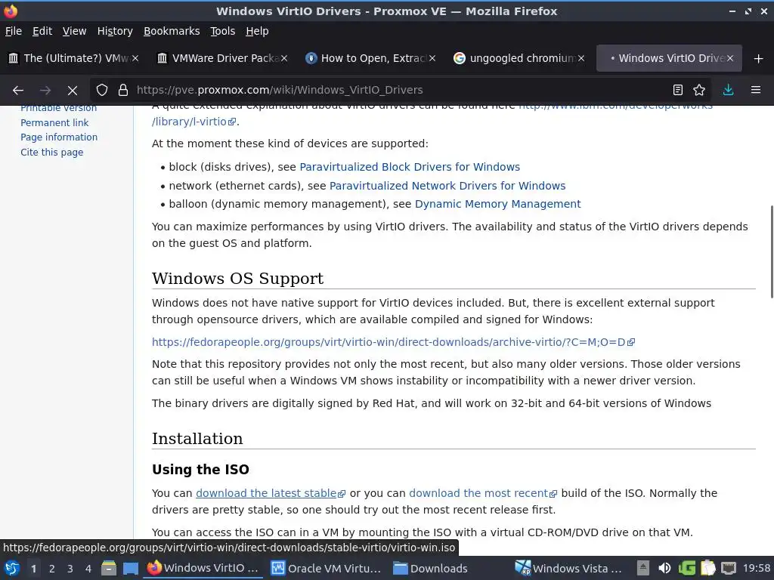Viewport: 774px width, 580px height.
Task: Open Cite this page link
Action: click(52, 153)
